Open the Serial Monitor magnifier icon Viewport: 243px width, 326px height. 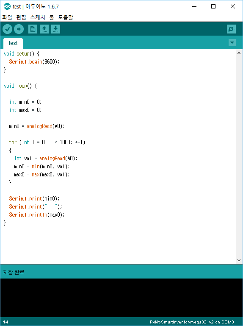click(x=232, y=29)
